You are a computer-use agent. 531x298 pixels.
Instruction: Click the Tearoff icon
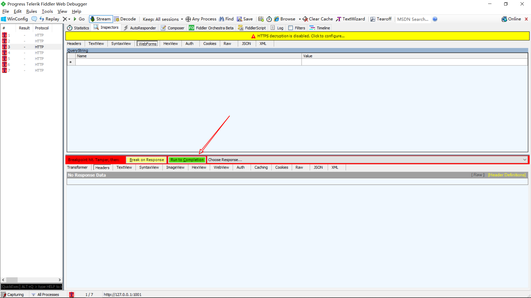pos(373,19)
